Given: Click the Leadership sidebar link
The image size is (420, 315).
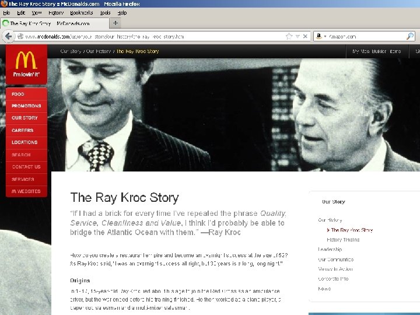Looking at the screenshot, I should coord(330,250).
